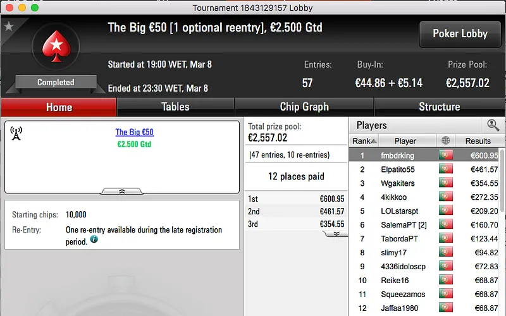
Task: Click the broadcast antenna icon
Action: pyautogui.click(x=16, y=133)
